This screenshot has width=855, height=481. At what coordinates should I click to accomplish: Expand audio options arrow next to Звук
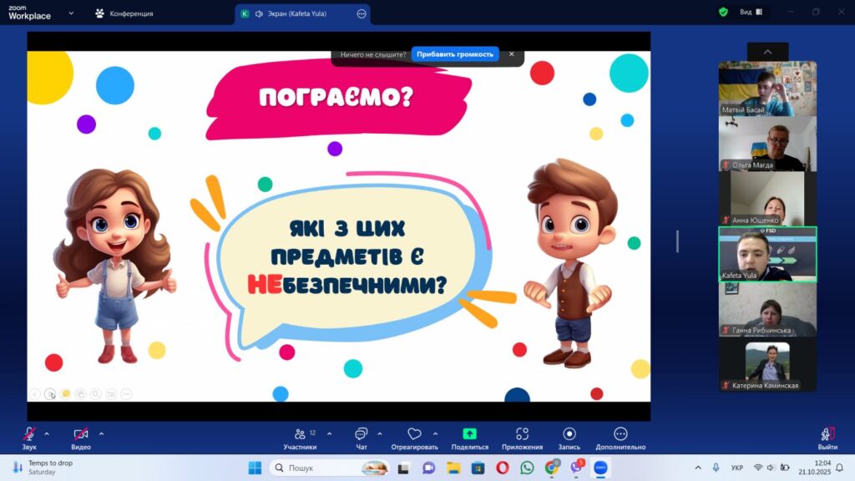(x=47, y=433)
